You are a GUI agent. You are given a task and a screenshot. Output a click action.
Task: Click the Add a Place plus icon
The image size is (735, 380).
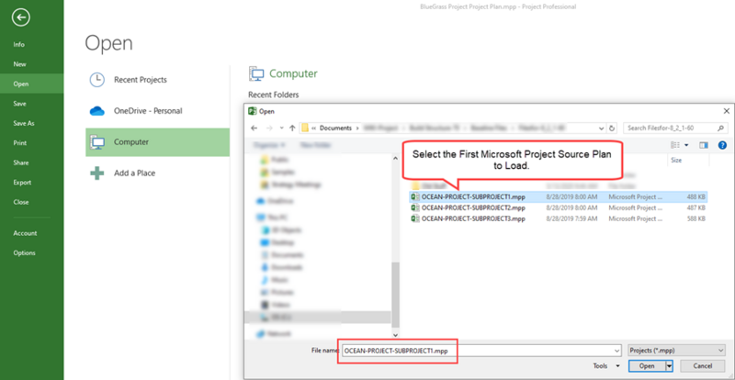point(97,173)
